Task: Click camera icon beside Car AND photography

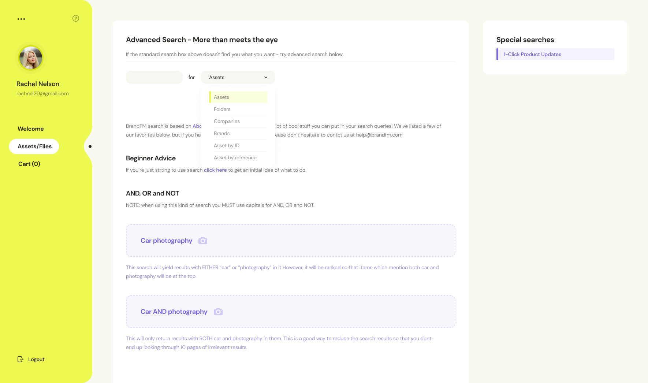Action: pos(218,312)
